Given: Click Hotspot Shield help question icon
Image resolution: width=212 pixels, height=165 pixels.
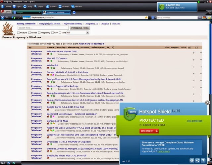Looking at the screenshot, I should (x=203, y=160).
